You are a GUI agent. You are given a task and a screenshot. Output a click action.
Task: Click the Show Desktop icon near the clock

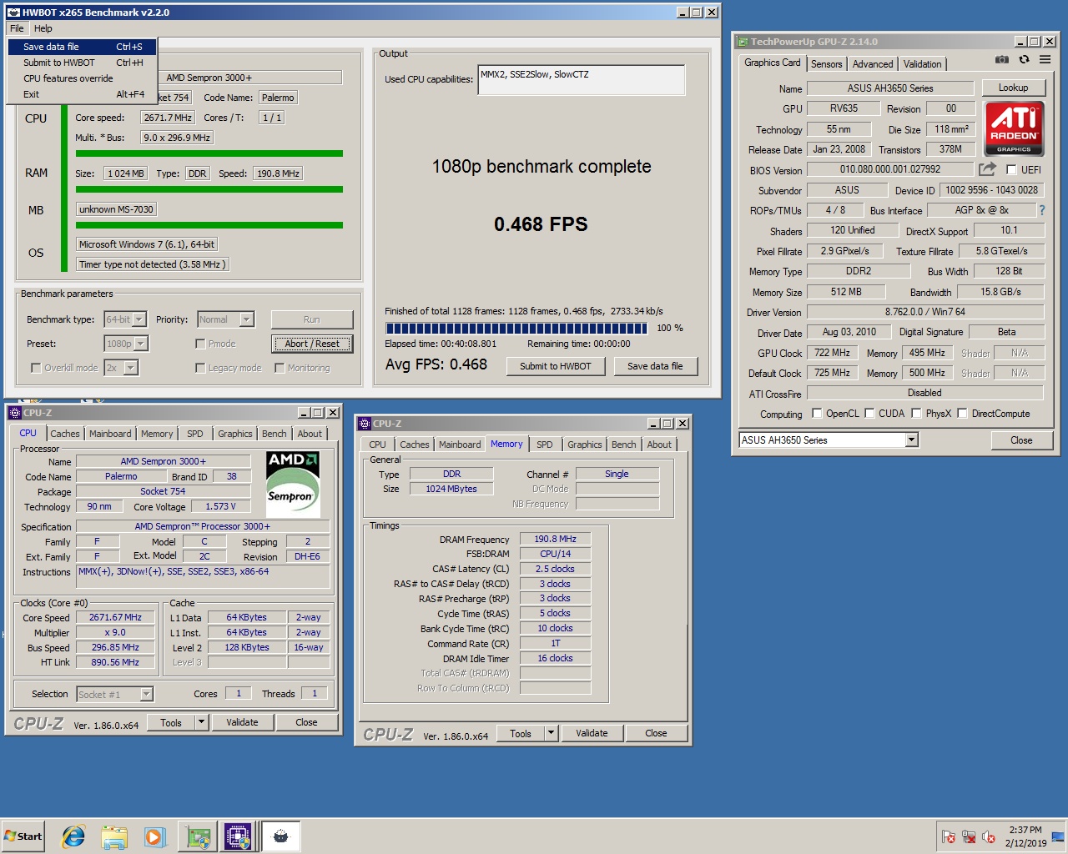1058,836
